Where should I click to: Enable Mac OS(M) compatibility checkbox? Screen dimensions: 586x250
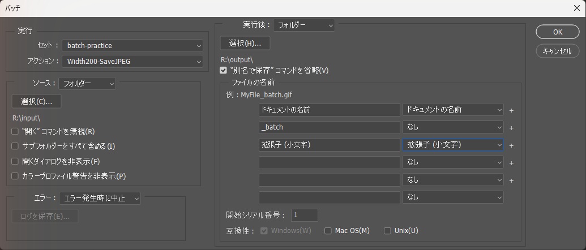click(x=328, y=231)
